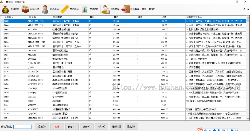The image size is (250, 131).
Task: Click the 数量 column header
Action: pyautogui.click(x=149, y=17)
